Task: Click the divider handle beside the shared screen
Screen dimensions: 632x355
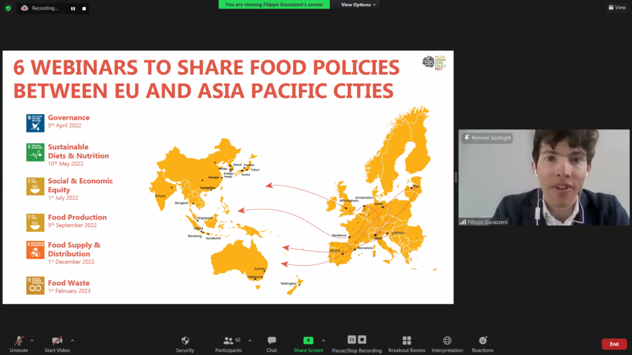Action: point(455,177)
